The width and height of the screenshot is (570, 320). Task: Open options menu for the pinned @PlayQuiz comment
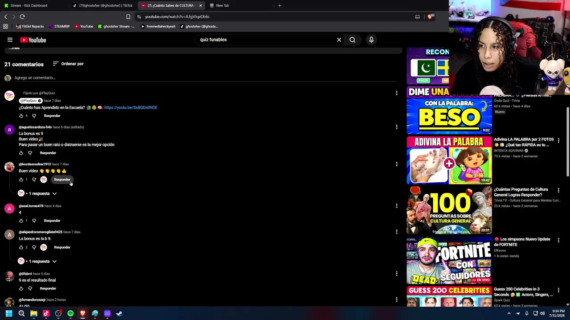pyautogui.click(x=396, y=93)
